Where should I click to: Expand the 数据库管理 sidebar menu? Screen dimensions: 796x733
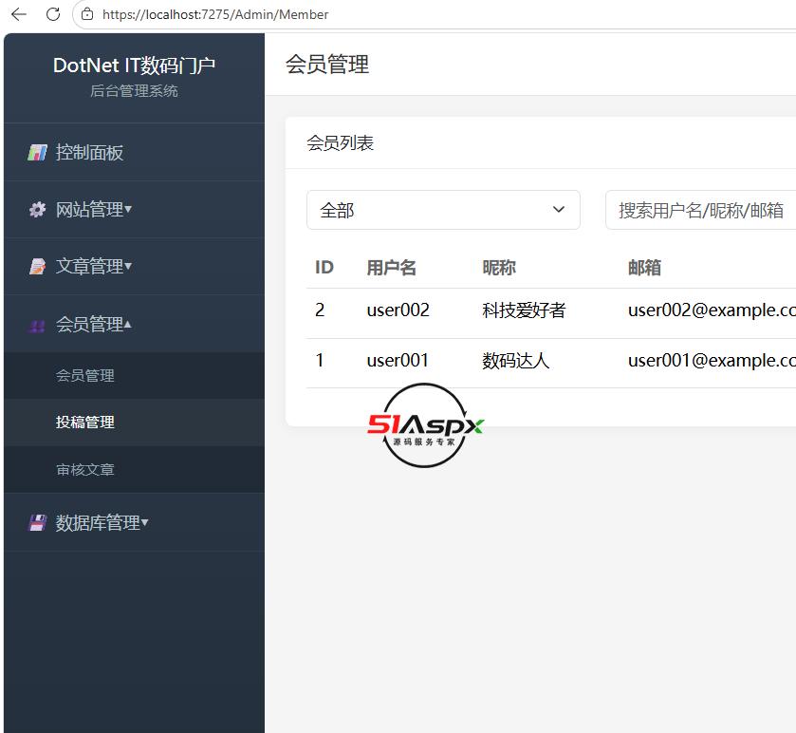pyautogui.click(x=134, y=523)
